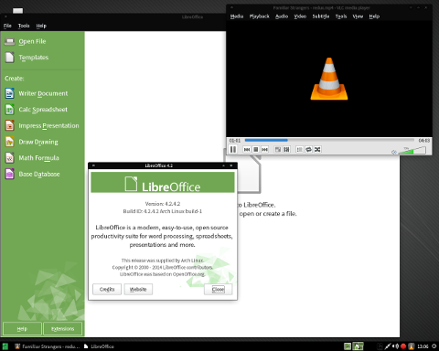439x351 pixels.
Task: Open the LibreOffice File menu
Action: (7, 26)
